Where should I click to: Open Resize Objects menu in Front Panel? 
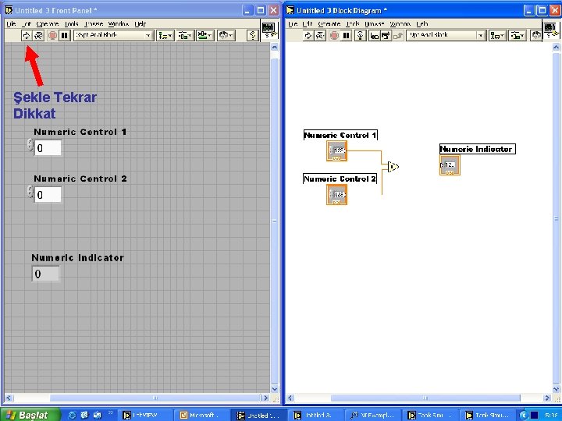click(205, 35)
